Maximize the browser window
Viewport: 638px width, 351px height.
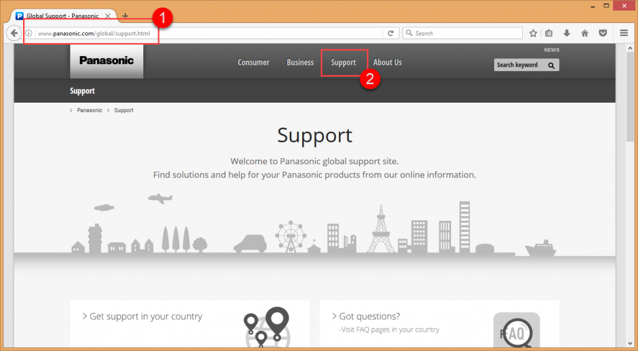tap(607, 5)
